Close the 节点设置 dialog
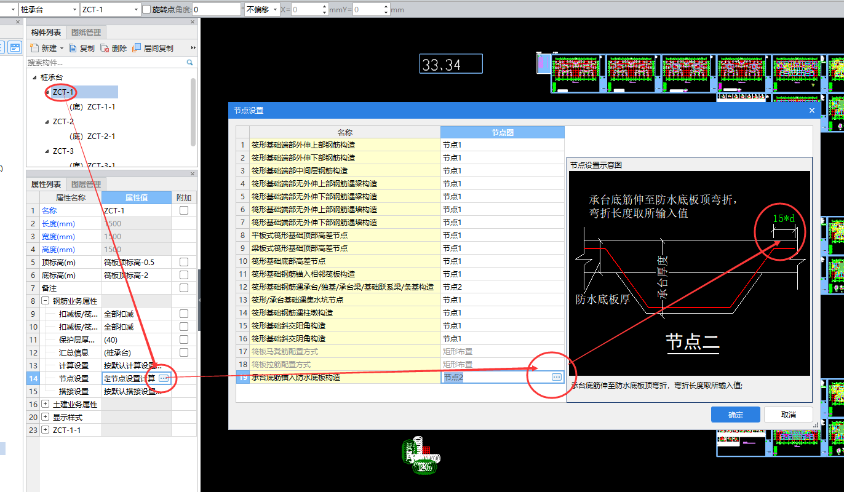844x492 pixels. click(812, 111)
